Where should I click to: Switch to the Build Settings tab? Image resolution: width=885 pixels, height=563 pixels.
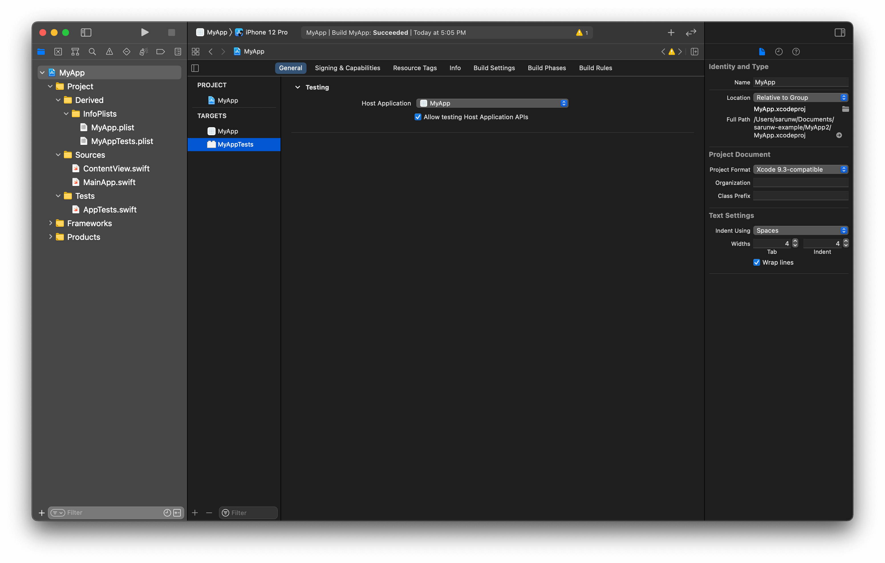[x=494, y=68]
